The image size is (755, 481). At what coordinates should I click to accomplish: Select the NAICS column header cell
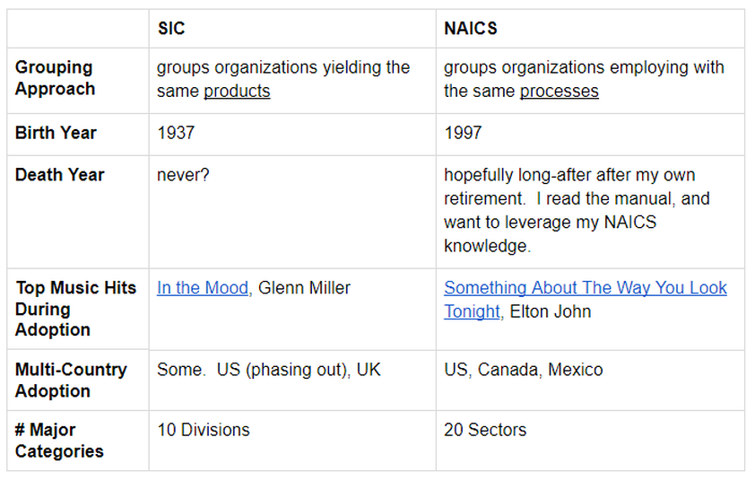pyautogui.click(x=590, y=29)
